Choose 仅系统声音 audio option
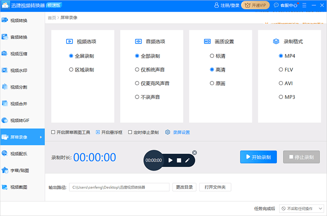The image size is (327, 216). click(137, 70)
